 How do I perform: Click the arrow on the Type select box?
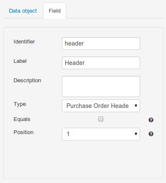(136, 106)
